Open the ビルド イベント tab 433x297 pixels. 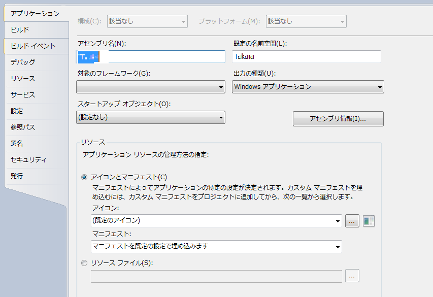(33, 46)
